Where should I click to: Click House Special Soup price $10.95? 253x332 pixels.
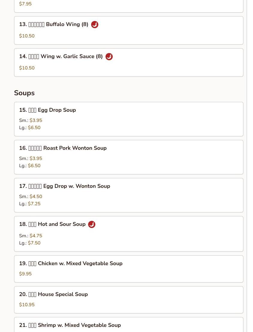pos(27,305)
